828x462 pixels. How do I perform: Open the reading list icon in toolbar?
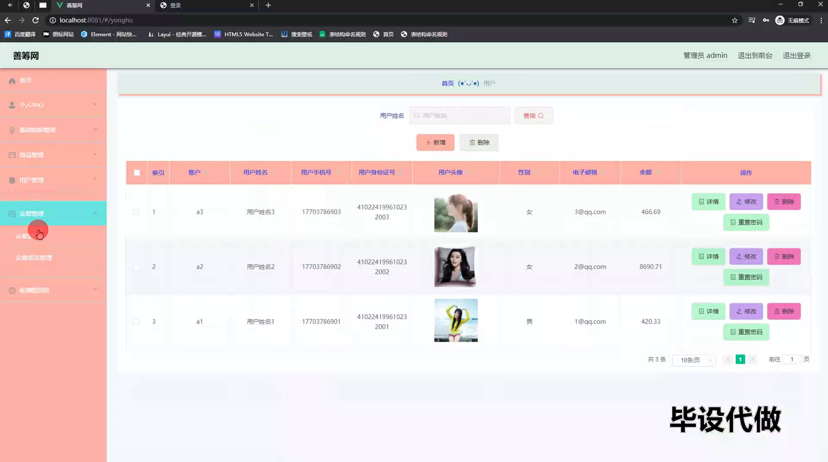click(x=752, y=20)
